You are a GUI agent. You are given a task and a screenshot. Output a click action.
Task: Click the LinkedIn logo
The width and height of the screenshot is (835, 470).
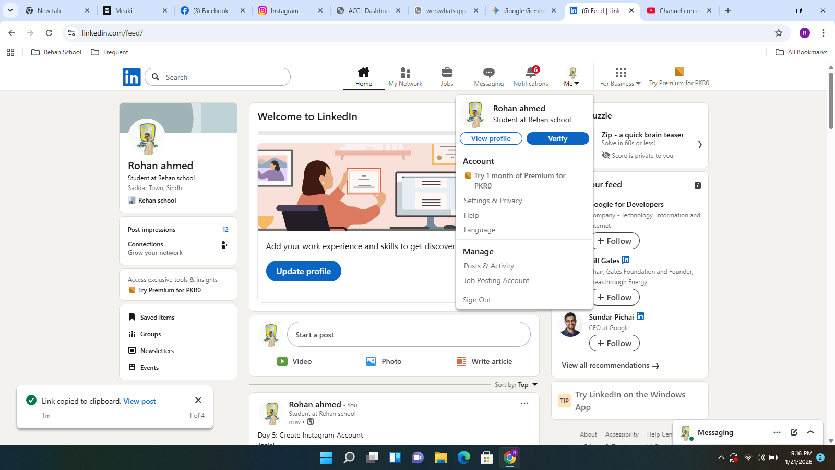pos(132,77)
